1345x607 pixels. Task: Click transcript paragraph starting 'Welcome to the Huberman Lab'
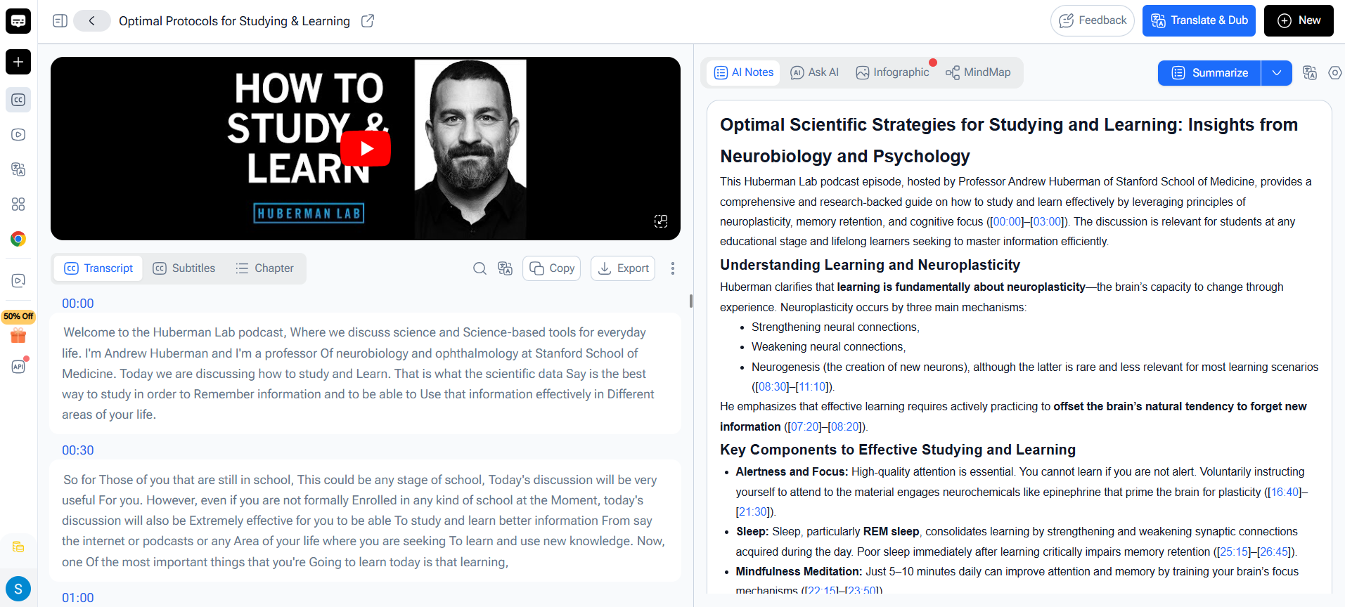[364, 373]
